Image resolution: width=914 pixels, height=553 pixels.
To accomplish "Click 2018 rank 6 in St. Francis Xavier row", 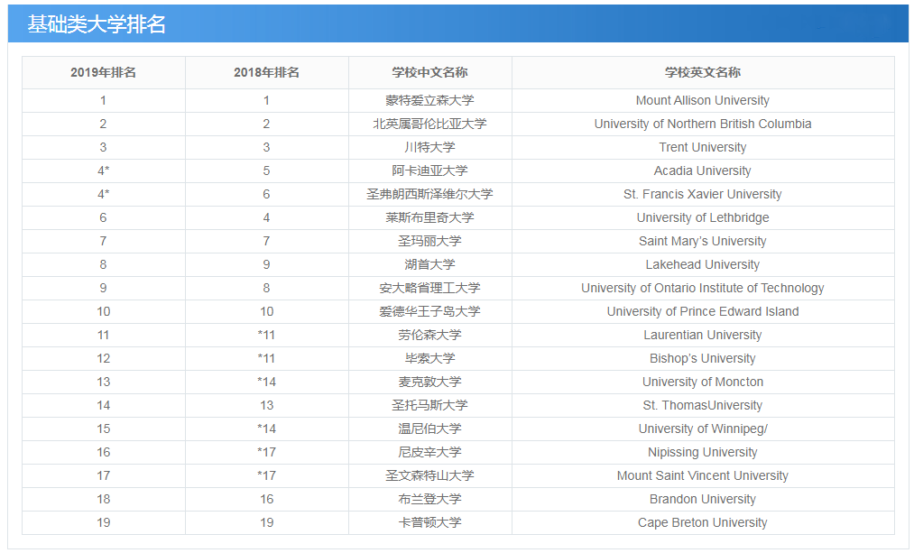I will (x=266, y=194).
